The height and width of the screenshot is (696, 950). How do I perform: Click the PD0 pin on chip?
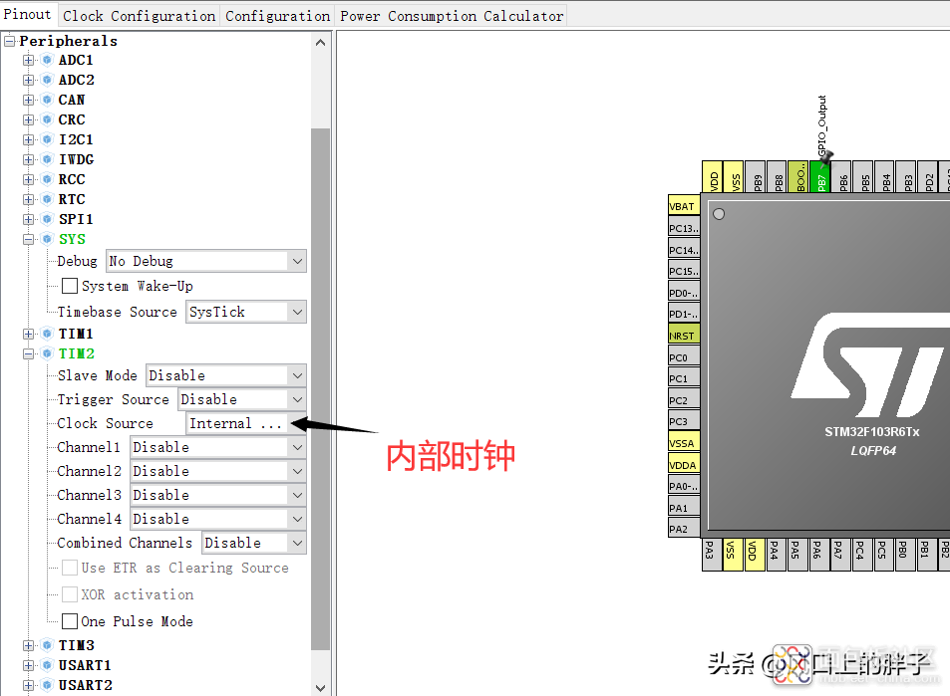[684, 292]
